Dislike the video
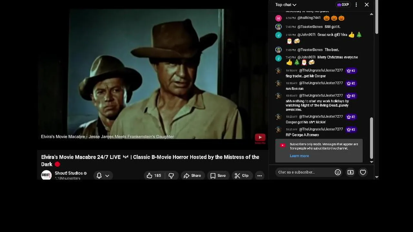413x232 pixels. click(171, 176)
